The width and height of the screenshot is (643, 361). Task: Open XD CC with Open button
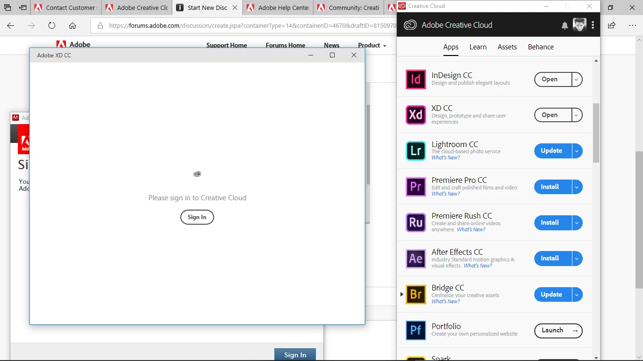coord(553,115)
